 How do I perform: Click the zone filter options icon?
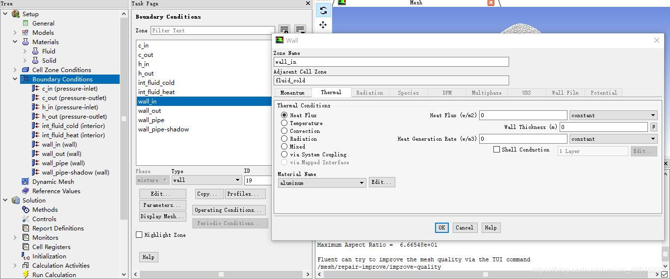[300, 30]
